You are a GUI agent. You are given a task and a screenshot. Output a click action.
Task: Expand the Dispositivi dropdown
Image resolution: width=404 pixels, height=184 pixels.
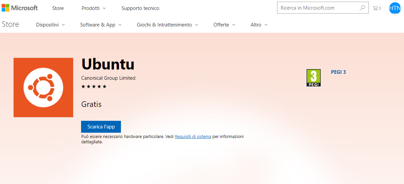50,25
